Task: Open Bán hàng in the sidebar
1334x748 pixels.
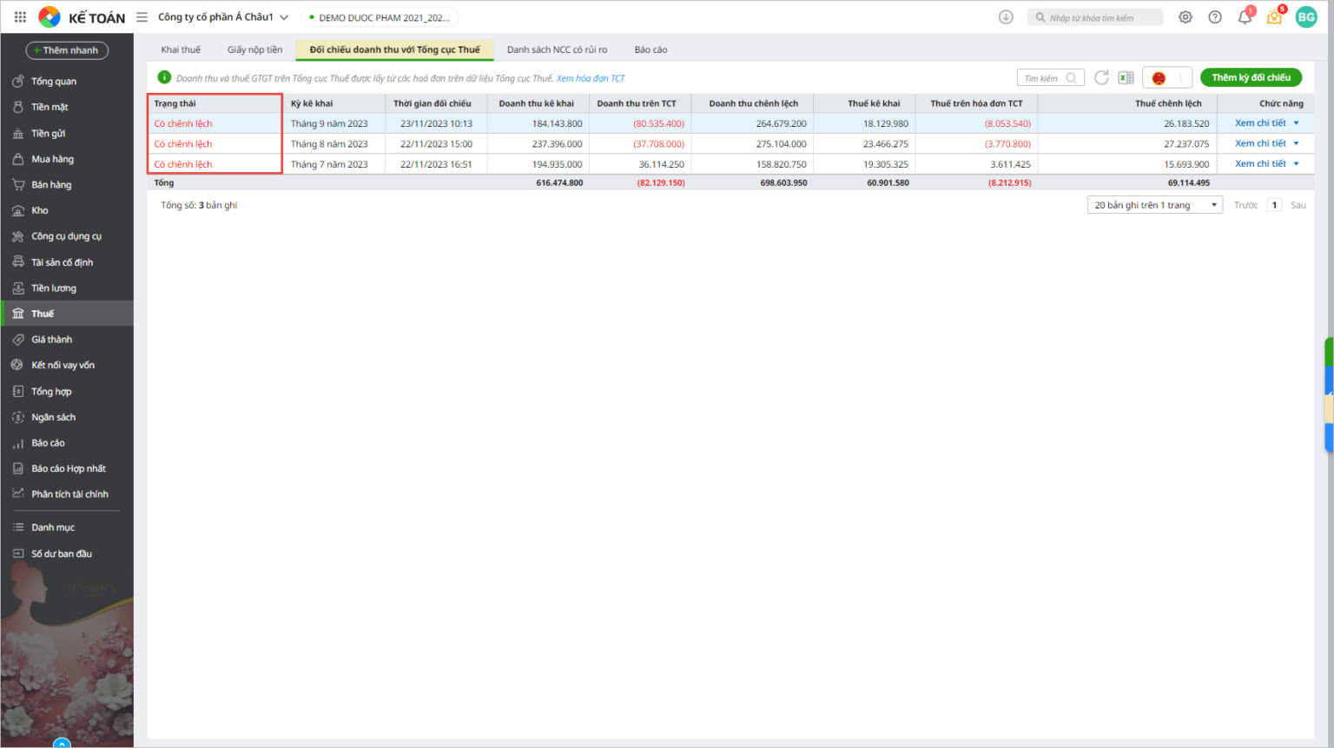Action: click(51, 185)
